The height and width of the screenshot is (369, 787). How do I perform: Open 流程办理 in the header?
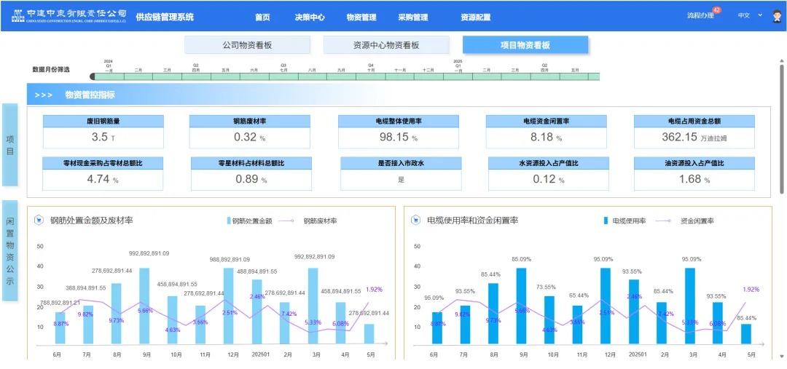(x=700, y=15)
